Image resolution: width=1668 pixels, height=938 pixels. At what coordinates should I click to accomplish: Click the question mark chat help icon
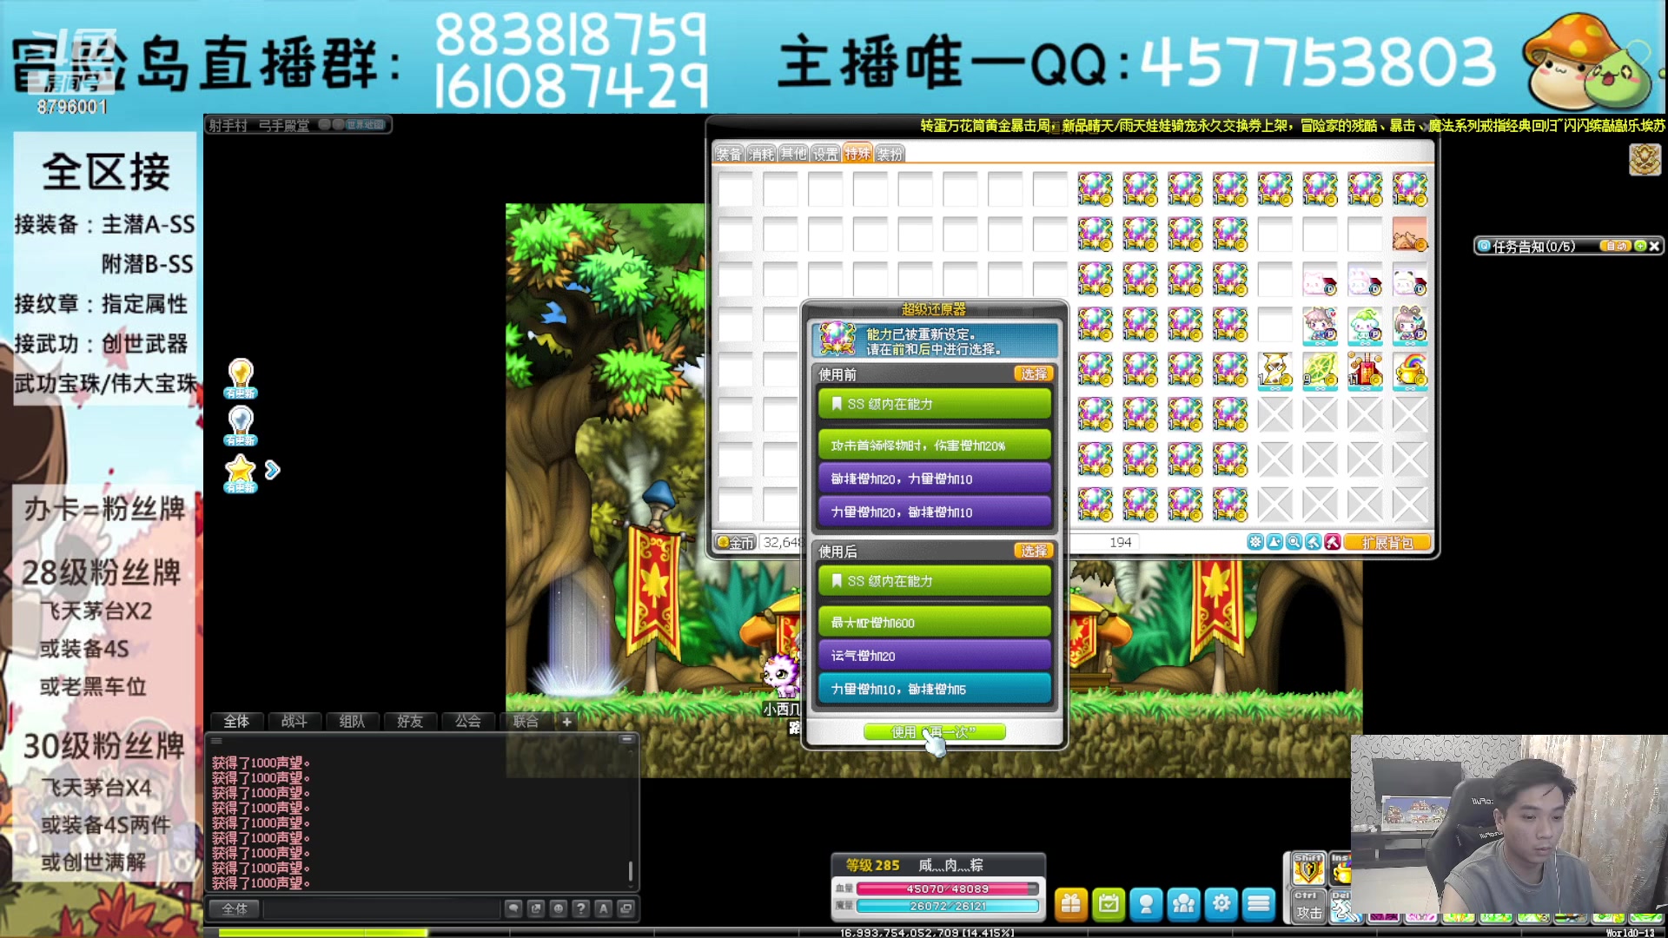pos(581,908)
